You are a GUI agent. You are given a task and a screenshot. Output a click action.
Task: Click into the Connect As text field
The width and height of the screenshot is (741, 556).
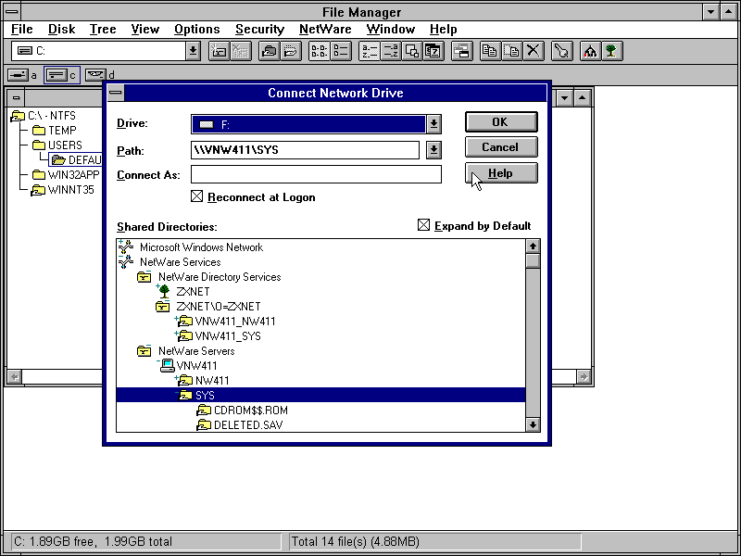316,174
